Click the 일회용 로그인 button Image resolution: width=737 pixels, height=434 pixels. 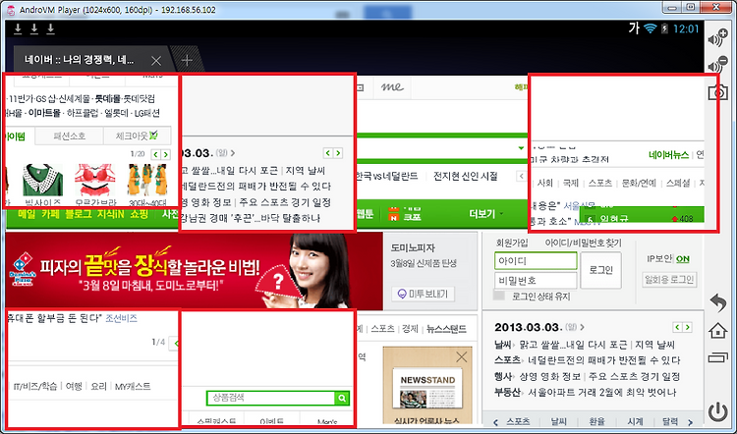pos(669,280)
